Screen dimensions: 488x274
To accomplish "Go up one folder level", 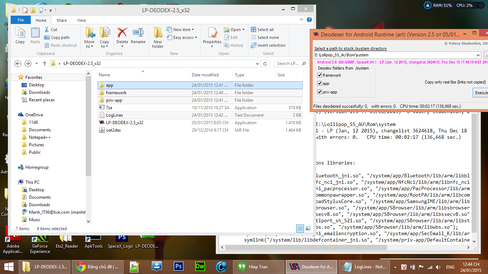I will [45, 64].
